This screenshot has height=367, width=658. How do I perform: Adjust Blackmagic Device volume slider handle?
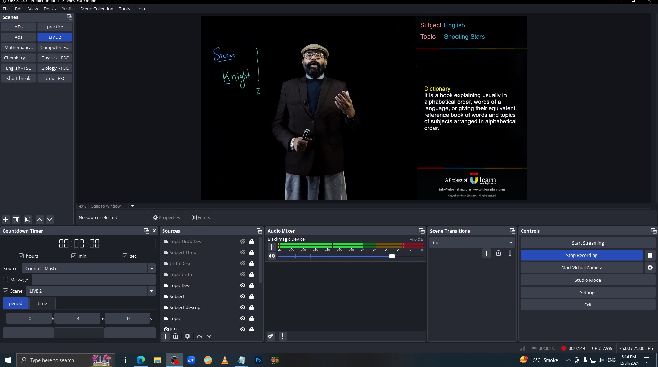(x=392, y=256)
